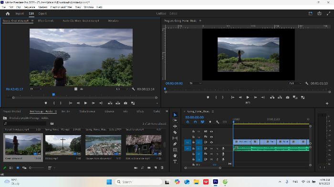Play the Source monitor clip
The width and height of the screenshot is (334, 187).
coord(85,103)
